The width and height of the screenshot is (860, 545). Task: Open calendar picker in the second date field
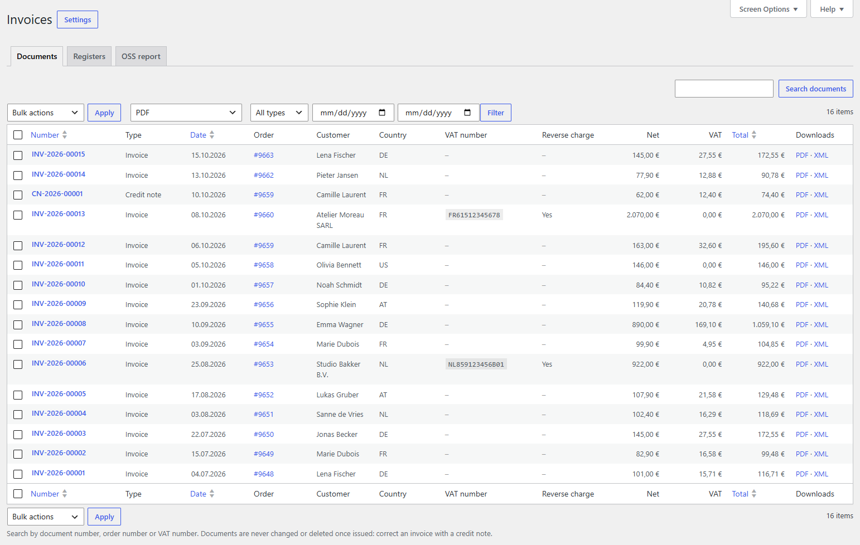point(467,113)
